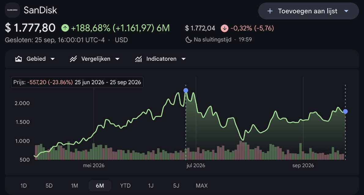Click the Vergelijken compare lines icon
This screenshot has width=364, height=195.
click(x=73, y=59)
